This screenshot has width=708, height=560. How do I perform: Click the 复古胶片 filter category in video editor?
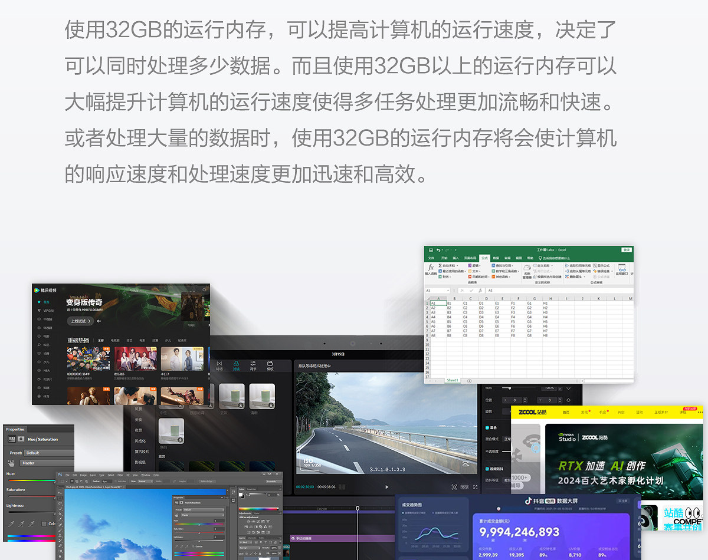point(142,452)
